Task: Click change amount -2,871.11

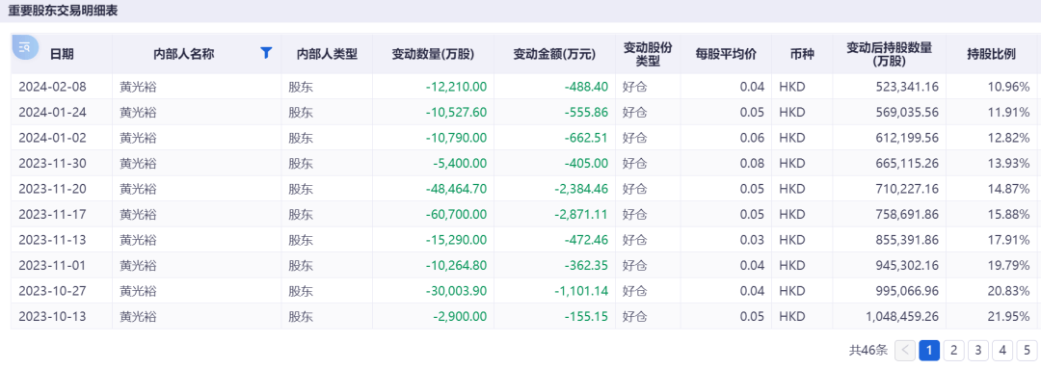Action: point(581,214)
